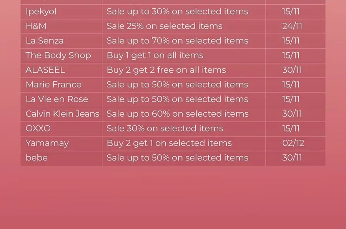Click the La Senza brand name
Viewport: 346px width, 229px height.
coord(45,41)
